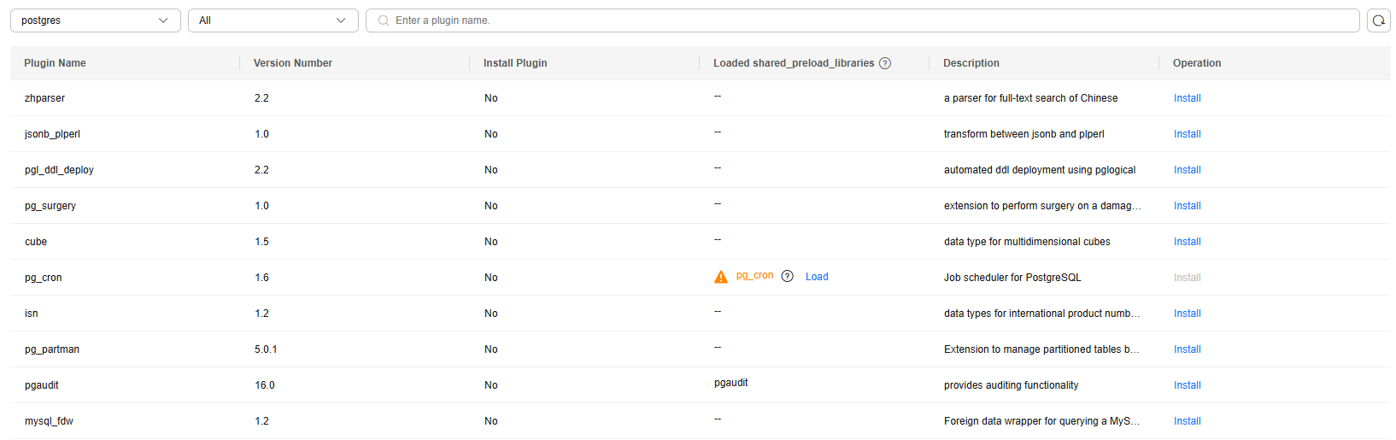Open the postgres database dropdown
1396x440 pixels.
coord(95,21)
